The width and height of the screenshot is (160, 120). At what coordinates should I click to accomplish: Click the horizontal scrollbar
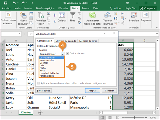click(115, 113)
